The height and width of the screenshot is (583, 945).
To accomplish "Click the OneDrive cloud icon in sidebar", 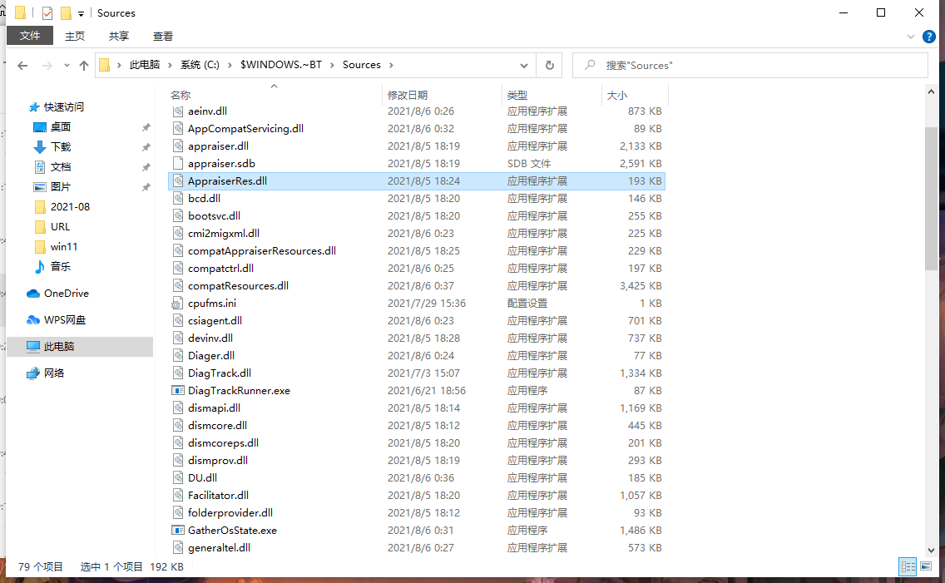I will tap(33, 294).
